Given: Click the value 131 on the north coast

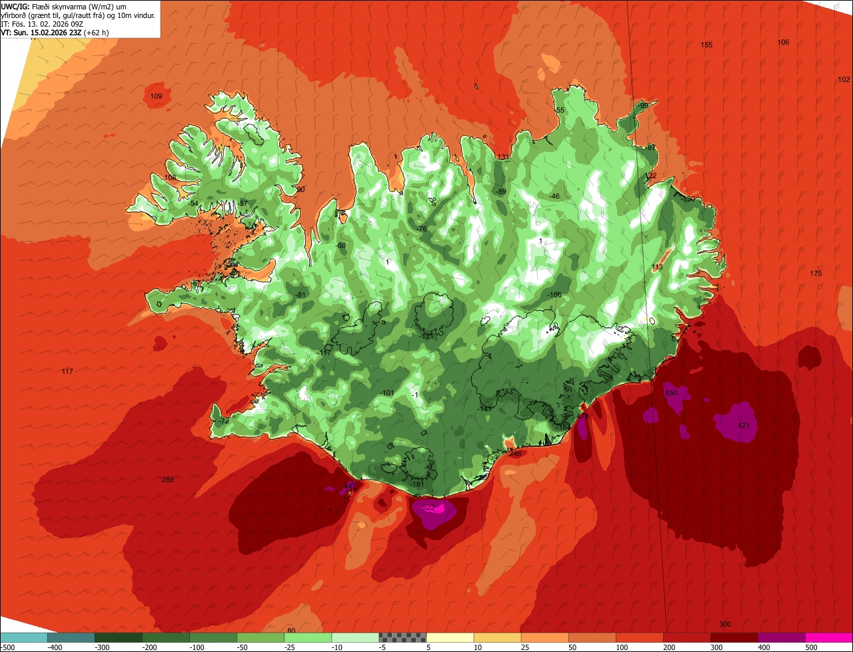Looking at the screenshot, I should tap(503, 157).
